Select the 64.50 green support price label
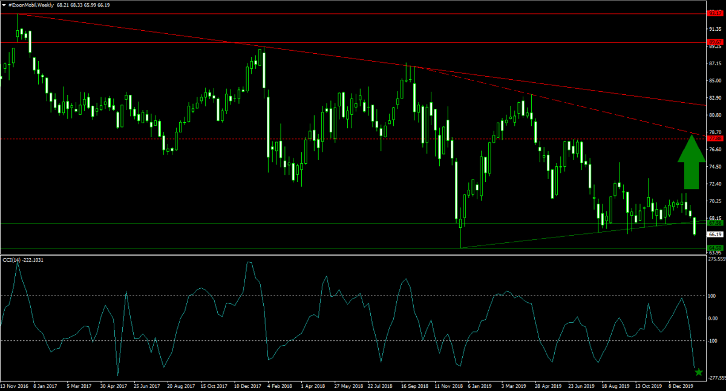Image resolution: width=726 pixels, height=391 pixels. pos(715,248)
